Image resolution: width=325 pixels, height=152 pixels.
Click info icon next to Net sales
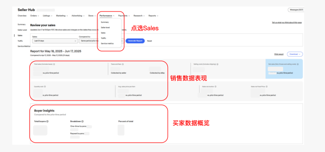pyautogui.click(x=298, y=64)
